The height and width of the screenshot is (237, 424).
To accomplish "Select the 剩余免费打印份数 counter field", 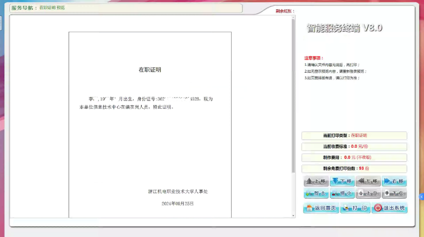I will (x=354, y=168).
